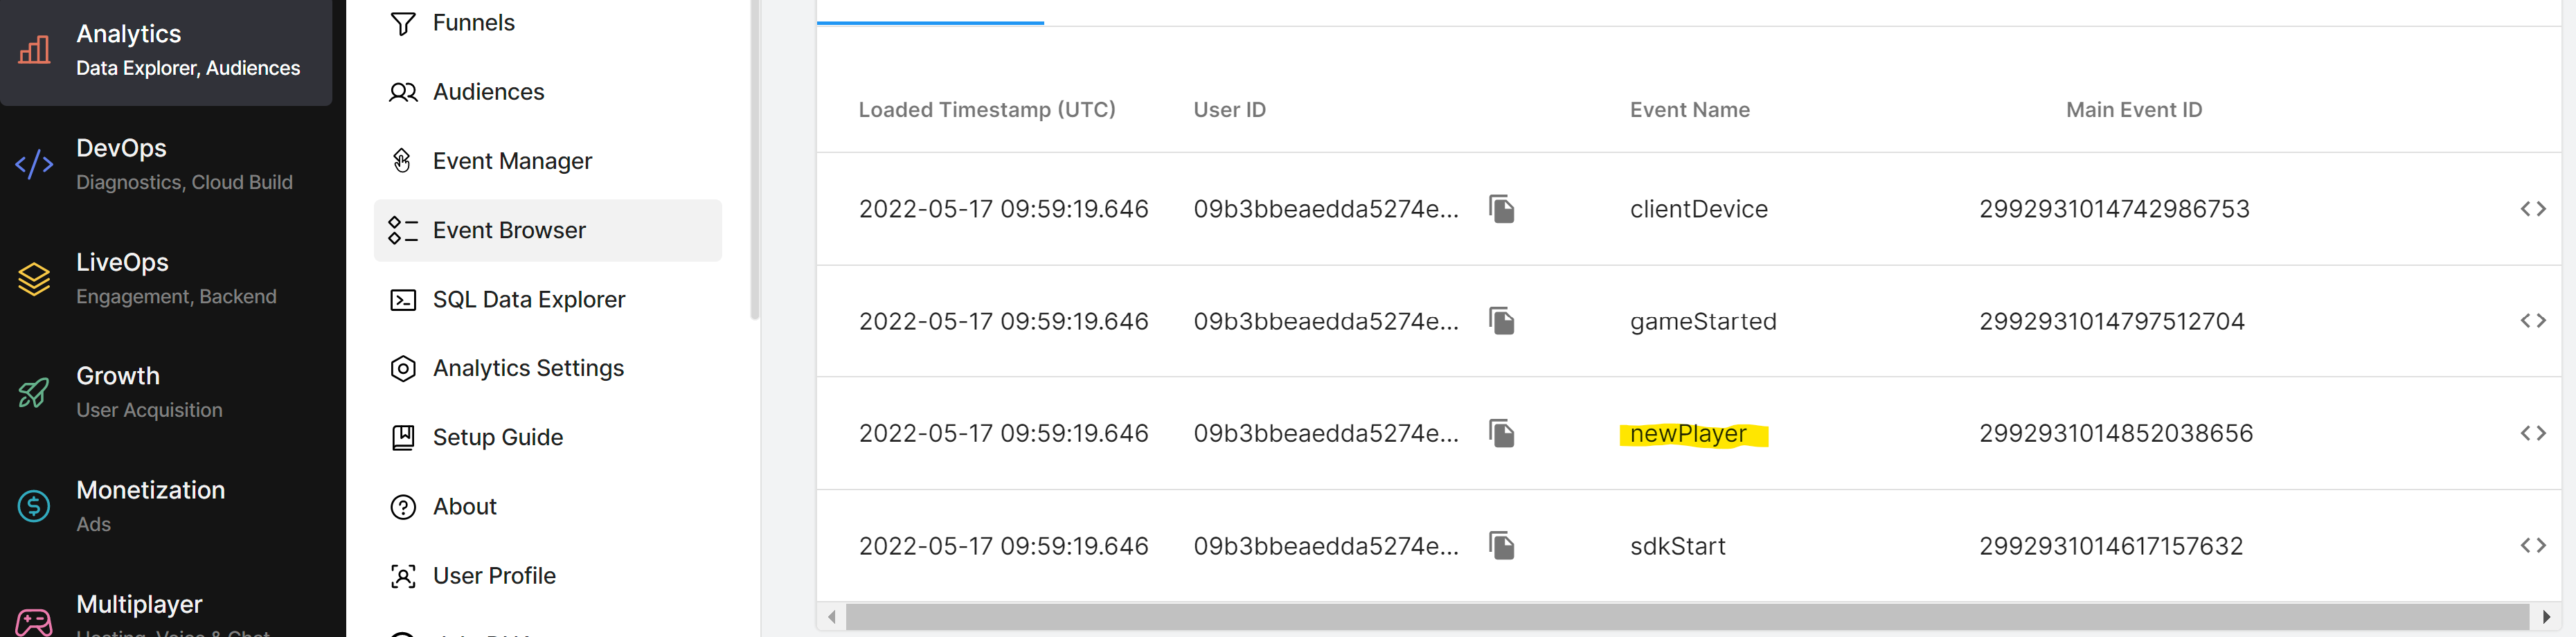Screen dimensions: 2576x637
Task: Click the Funnels filter icon
Action: click(x=403, y=23)
